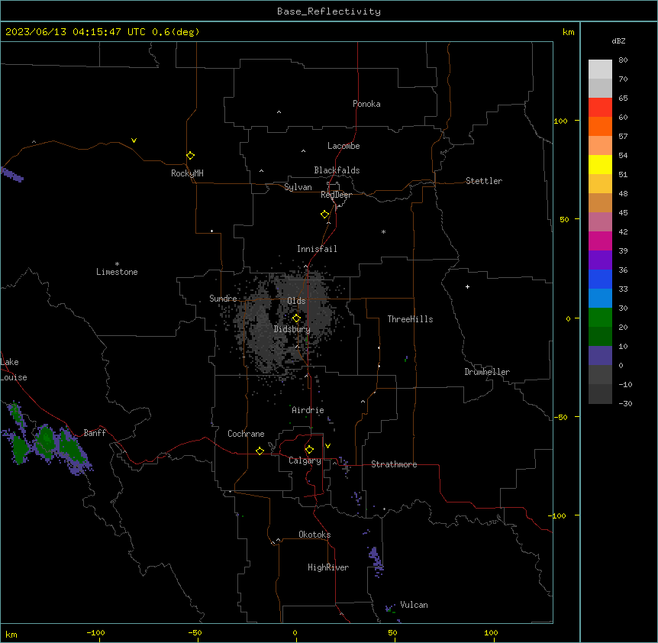
Task: Click the Calgary label
Action: pyautogui.click(x=305, y=460)
